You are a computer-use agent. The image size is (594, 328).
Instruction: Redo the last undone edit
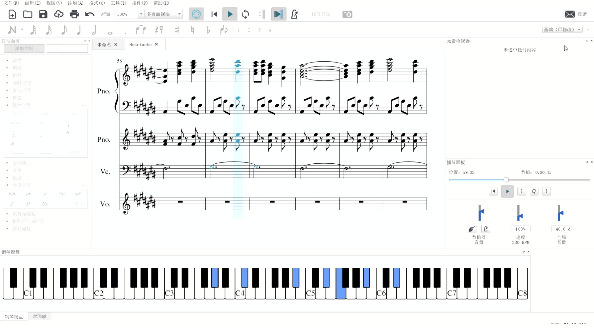105,14
